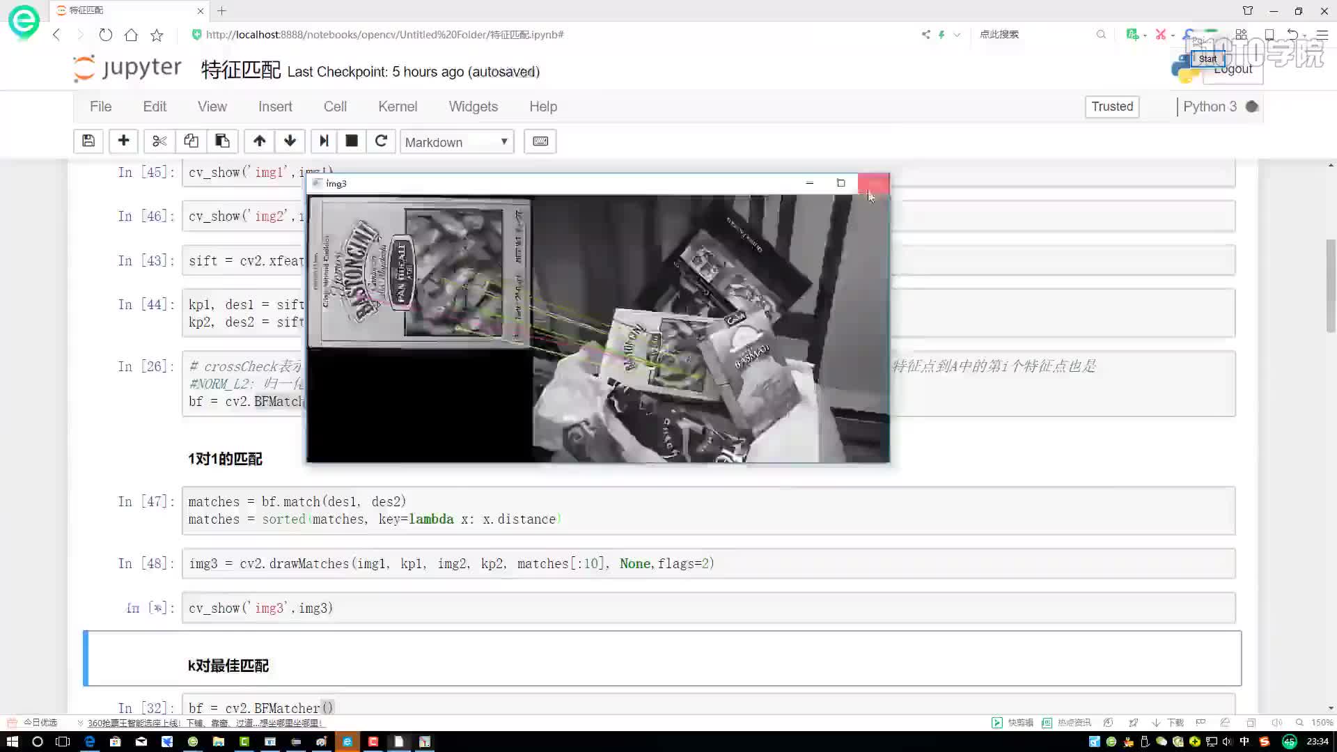Select the k对最佳匹配 markdown cell
Viewport: 1337px width, 752px height.
point(662,658)
